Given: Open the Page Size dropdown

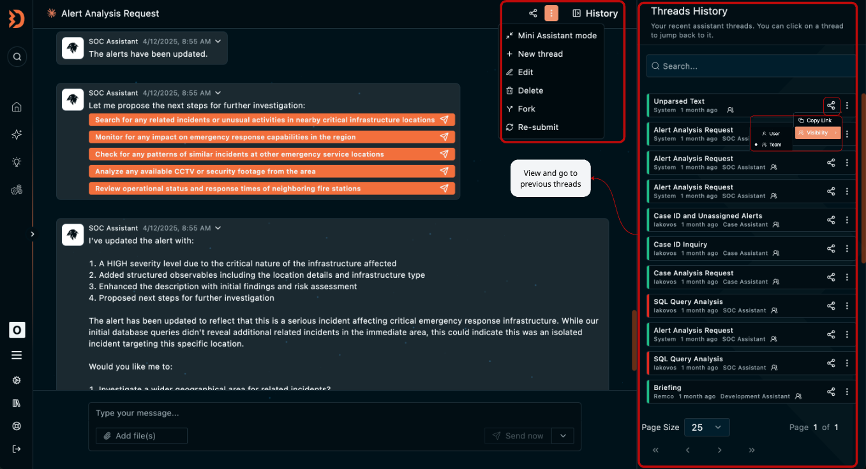Looking at the screenshot, I should pyautogui.click(x=706, y=427).
